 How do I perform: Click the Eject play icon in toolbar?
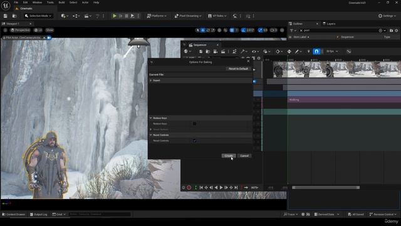point(132,16)
